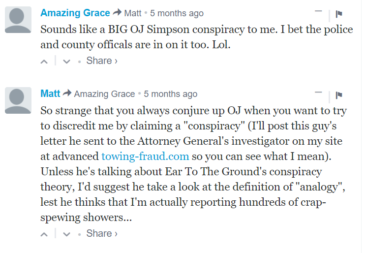Screen dimensions: 366x253
Task: Visit the towing-fraud.com link
Action: [x=145, y=157]
